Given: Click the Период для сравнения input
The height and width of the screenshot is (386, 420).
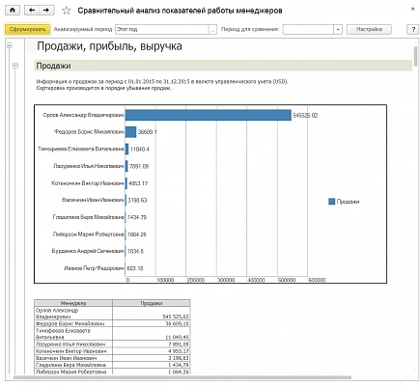Looking at the screenshot, I should click(308, 29).
